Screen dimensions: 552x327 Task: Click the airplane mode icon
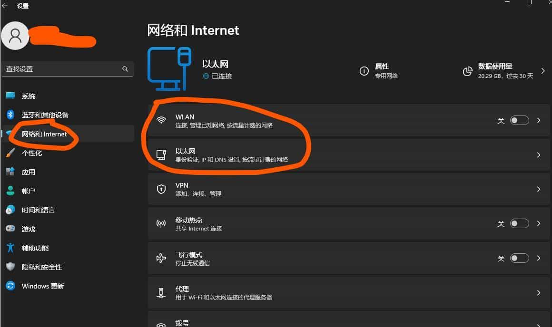161,259
